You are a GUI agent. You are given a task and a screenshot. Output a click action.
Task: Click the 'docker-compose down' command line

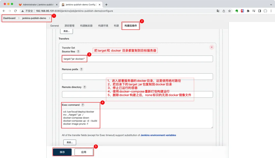(76, 118)
